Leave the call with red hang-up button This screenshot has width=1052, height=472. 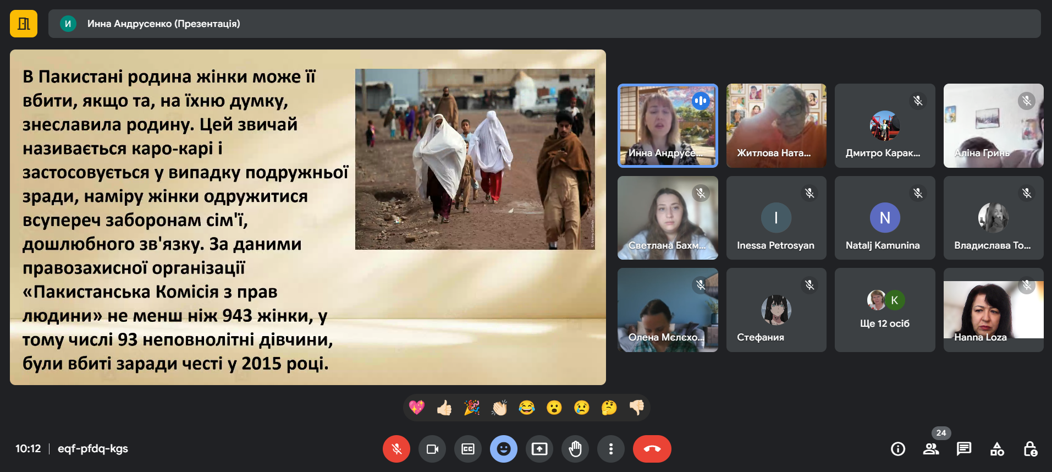pos(652,449)
